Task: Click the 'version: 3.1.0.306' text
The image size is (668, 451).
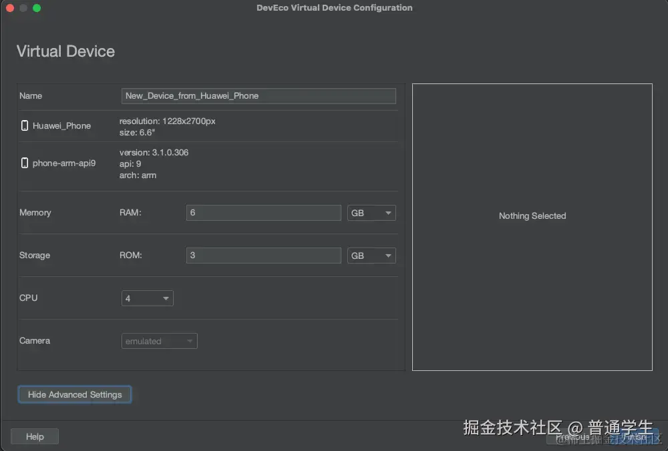Action: click(154, 152)
